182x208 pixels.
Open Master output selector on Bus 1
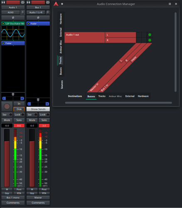(x=38, y=198)
